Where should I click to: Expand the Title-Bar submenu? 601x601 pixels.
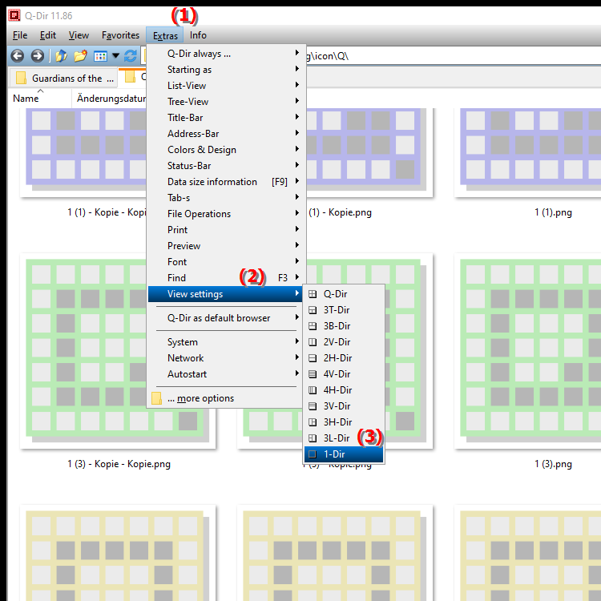[226, 118]
